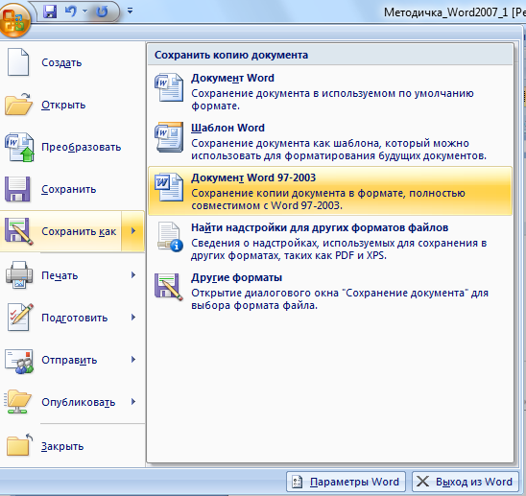This screenshot has width=526, height=496.
Task: Click the Выход из Word button
Action: click(x=466, y=482)
